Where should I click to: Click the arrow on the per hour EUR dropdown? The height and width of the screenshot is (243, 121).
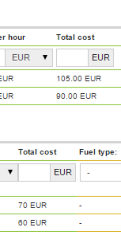click(45, 57)
